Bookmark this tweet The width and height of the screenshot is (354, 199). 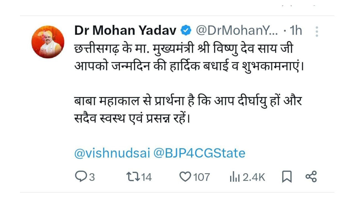[287, 177]
